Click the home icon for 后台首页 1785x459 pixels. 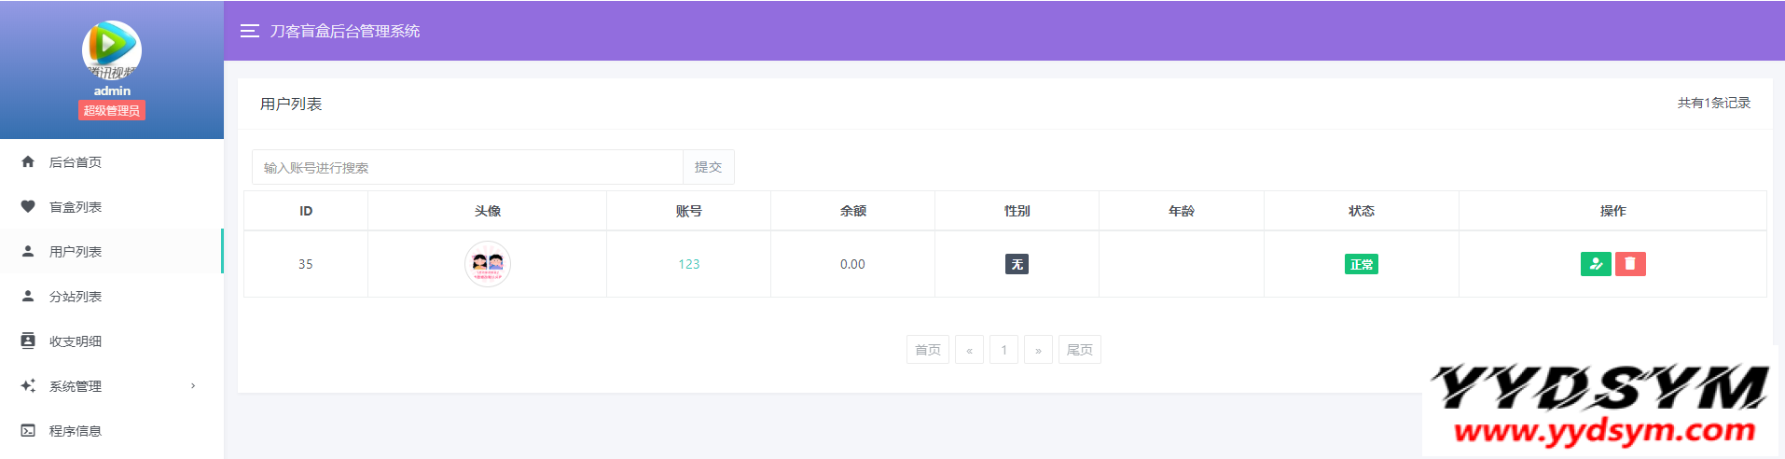pyautogui.click(x=28, y=162)
